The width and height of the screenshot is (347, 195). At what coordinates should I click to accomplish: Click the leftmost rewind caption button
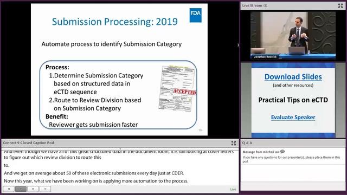[9, 189]
